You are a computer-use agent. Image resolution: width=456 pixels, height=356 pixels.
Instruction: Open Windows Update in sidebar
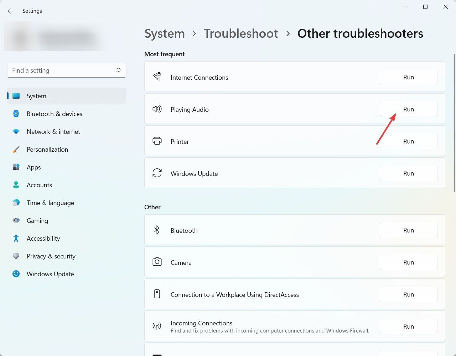pos(67,274)
